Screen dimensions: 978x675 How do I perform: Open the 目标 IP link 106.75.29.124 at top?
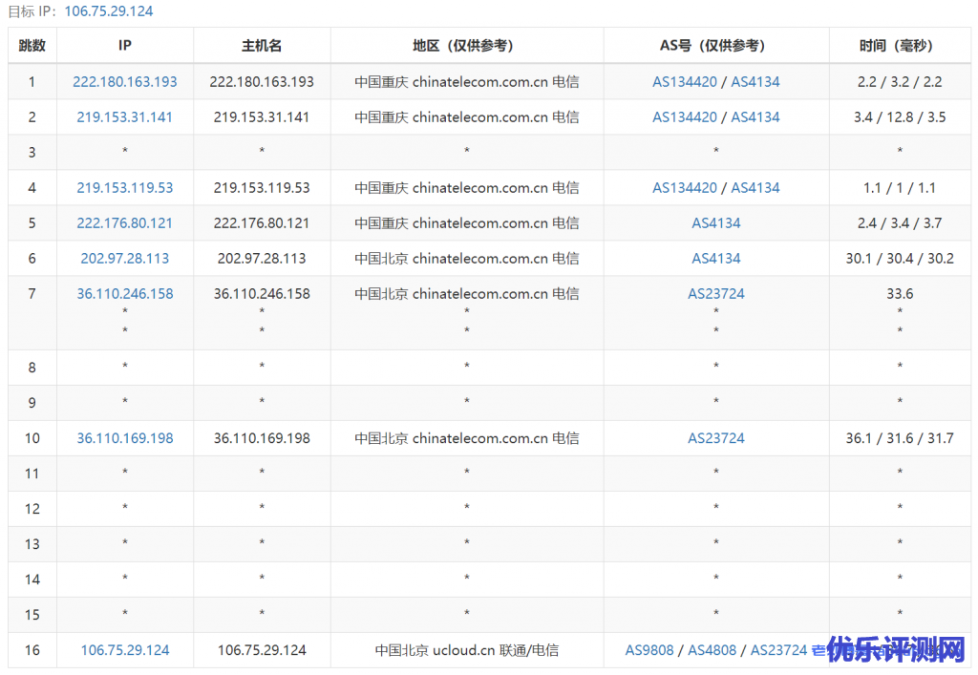tap(108, 11)
